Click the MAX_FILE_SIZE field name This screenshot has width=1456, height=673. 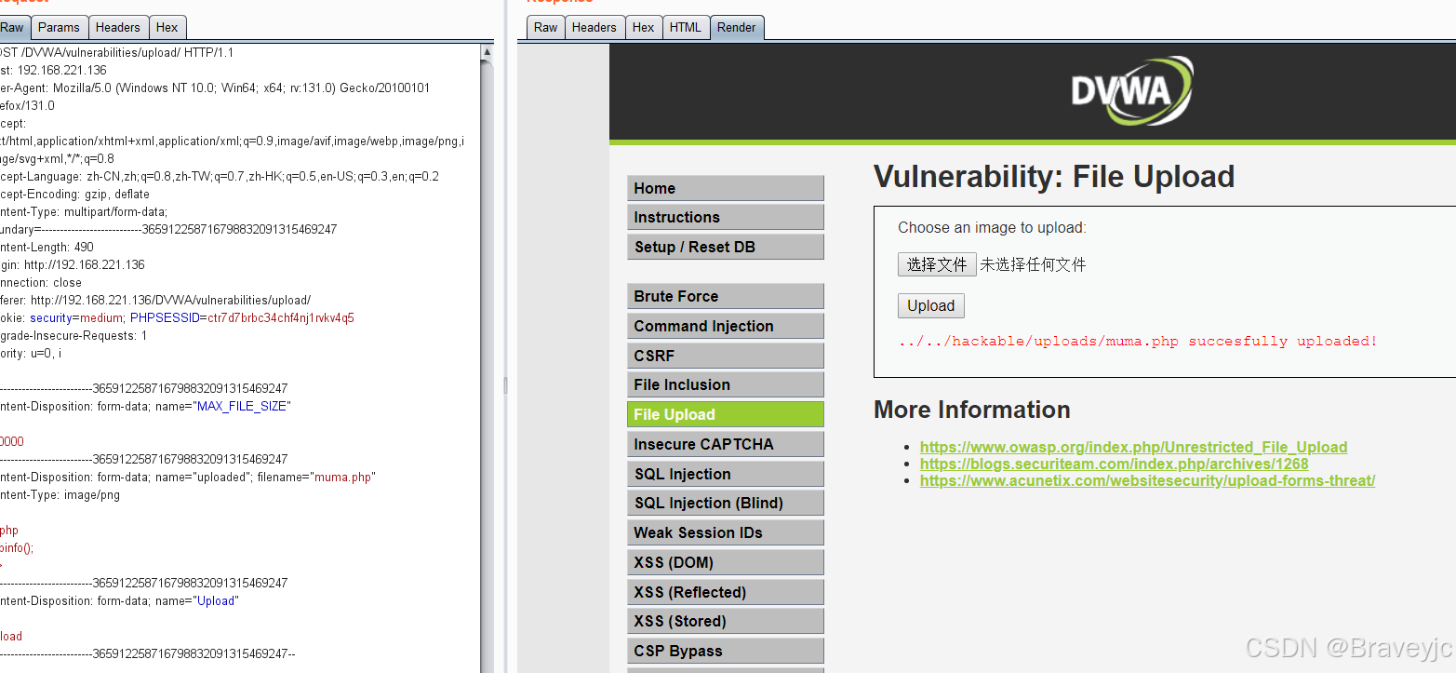[242, 406]
